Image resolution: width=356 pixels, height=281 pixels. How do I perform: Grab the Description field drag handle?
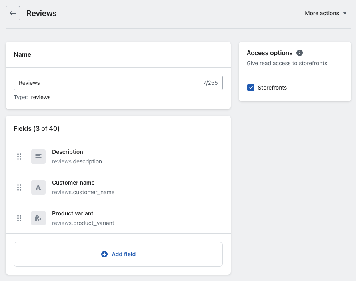point(19,157)
